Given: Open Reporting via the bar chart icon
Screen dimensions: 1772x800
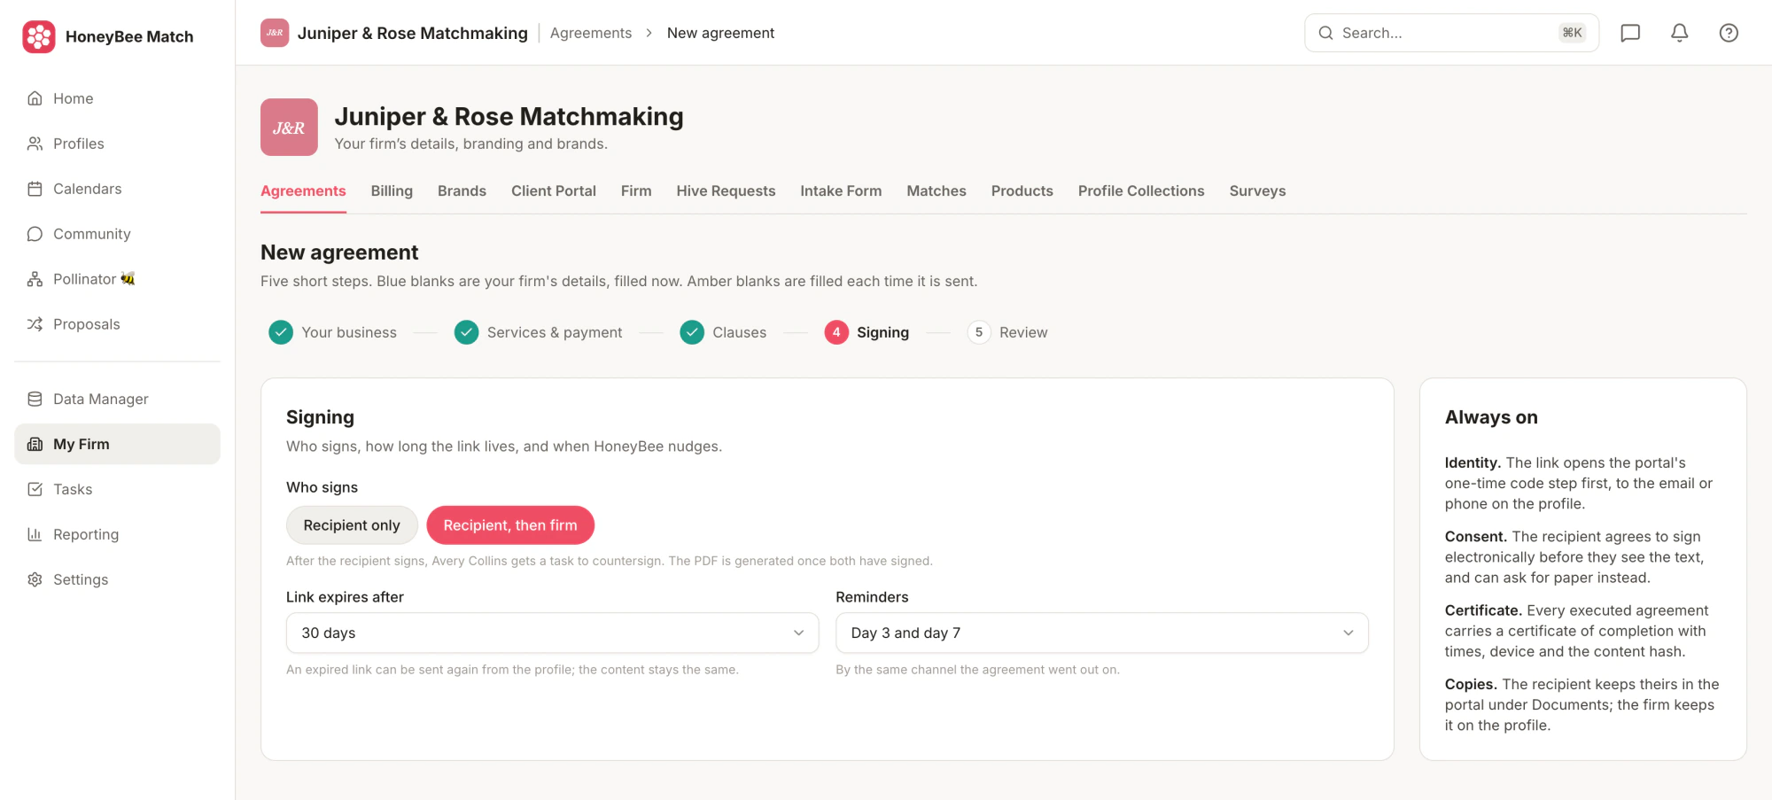Looking at the screenshot, I should pyautogui.click(x=35, y=534).
